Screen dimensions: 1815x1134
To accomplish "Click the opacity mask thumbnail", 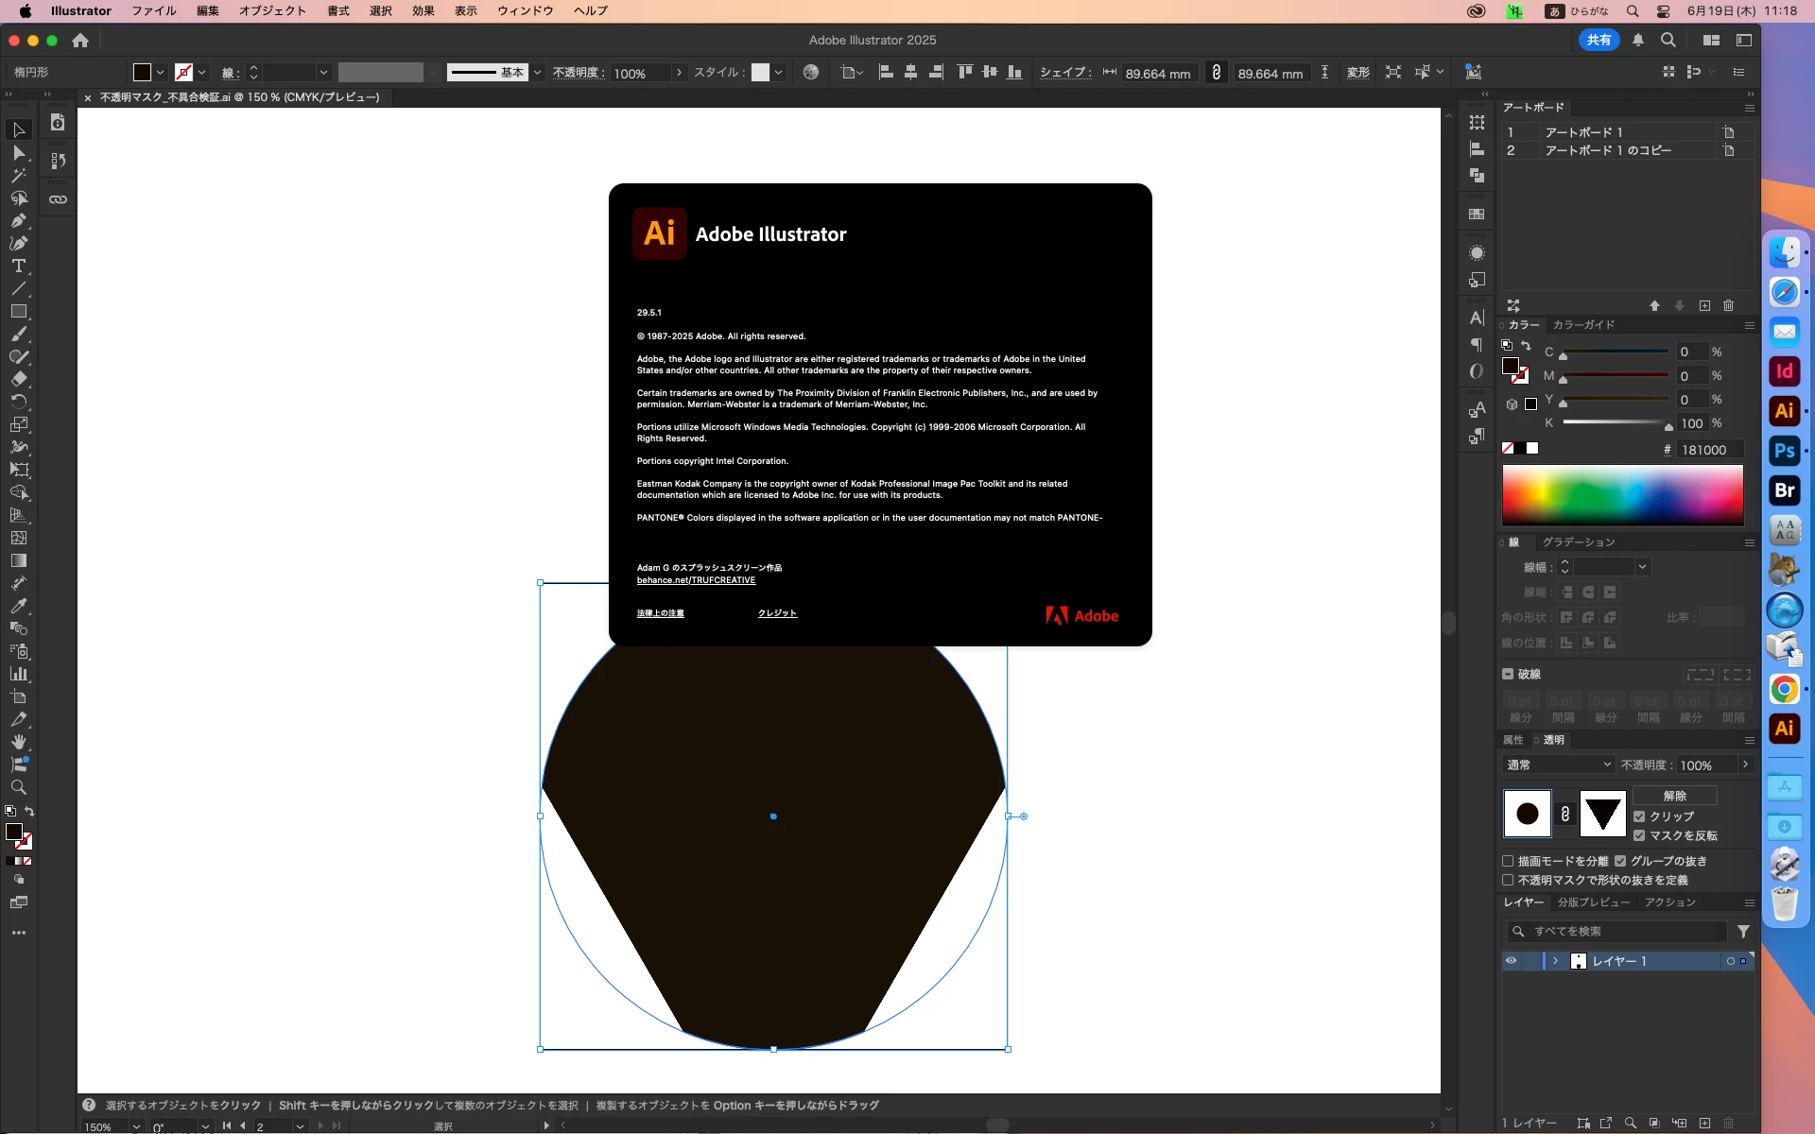I will pyautogui.click(x=1602, y=814).
